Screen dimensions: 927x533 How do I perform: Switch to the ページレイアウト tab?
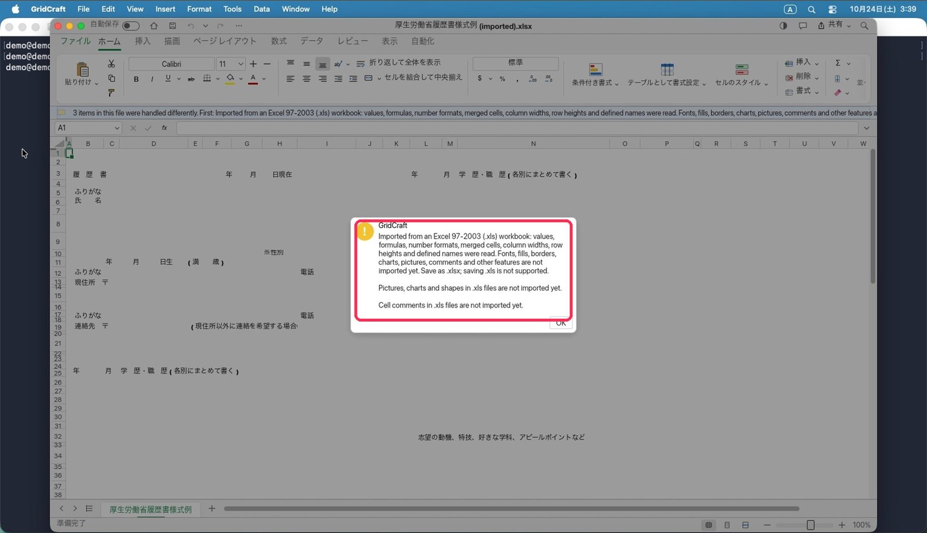225,41
